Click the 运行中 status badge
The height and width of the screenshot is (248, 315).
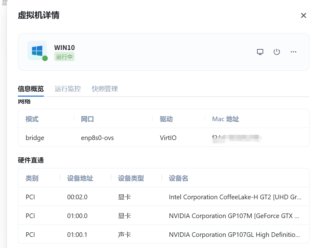click(64, 57)
